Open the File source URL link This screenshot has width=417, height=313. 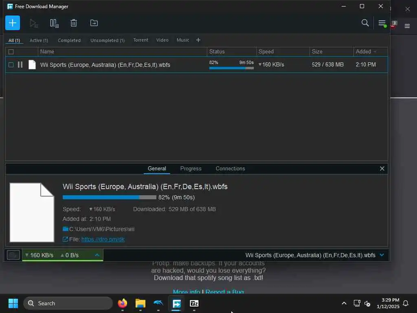click(103, 239)
